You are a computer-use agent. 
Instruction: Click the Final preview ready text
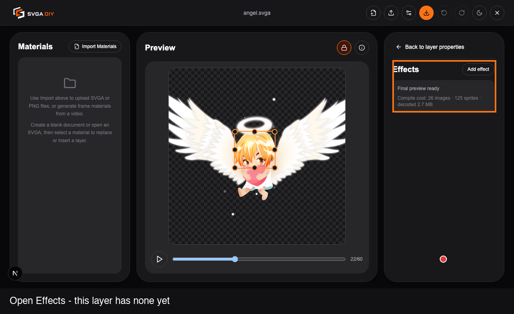[418, 89]
